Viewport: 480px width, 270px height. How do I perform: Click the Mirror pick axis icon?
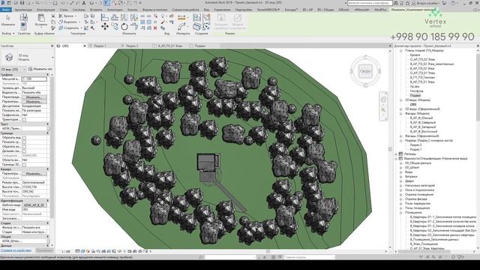coord(124,17)
